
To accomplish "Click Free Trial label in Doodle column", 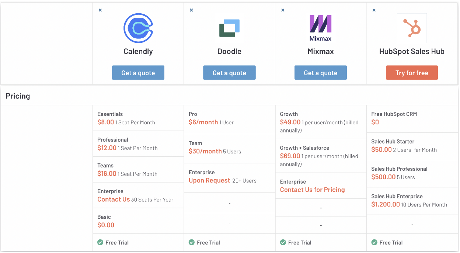I will coord(208,242).
